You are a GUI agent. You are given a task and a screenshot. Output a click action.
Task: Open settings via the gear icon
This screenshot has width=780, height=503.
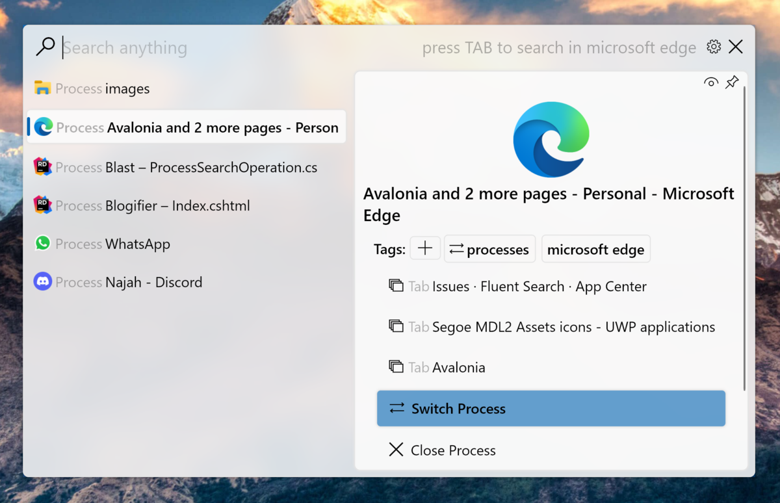click(714, 47)
